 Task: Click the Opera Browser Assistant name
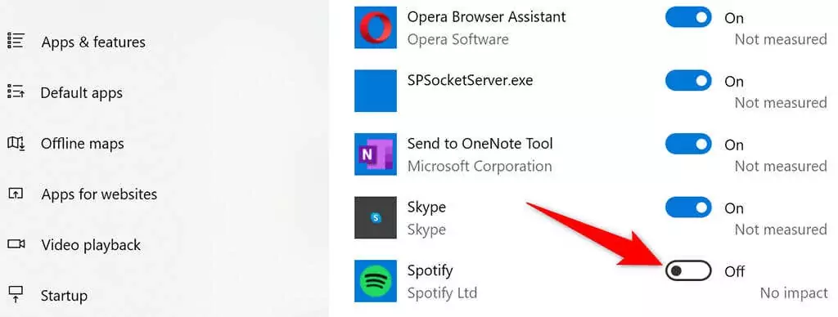(486, 16)
